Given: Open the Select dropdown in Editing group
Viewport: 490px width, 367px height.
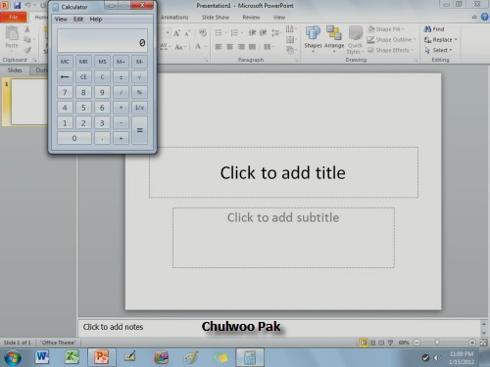Looking at the screenshot, I should pyautogui.click(x=439, y=50).
